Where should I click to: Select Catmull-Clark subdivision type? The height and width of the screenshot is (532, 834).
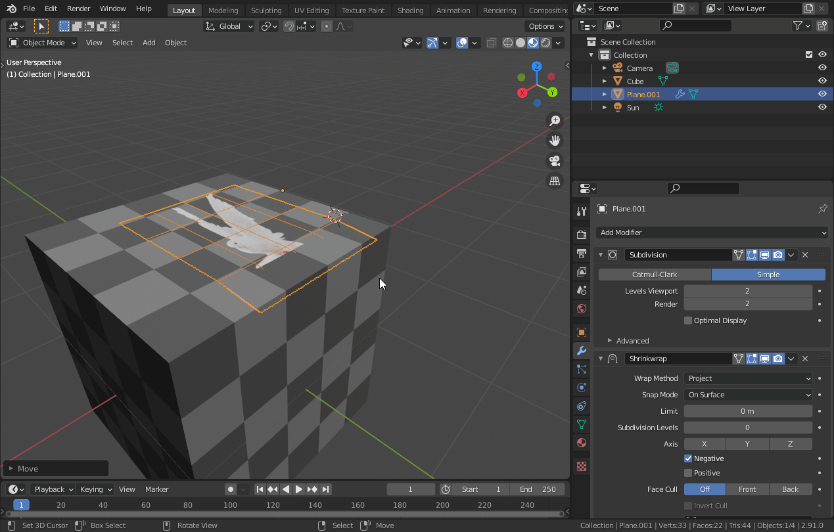655,275
